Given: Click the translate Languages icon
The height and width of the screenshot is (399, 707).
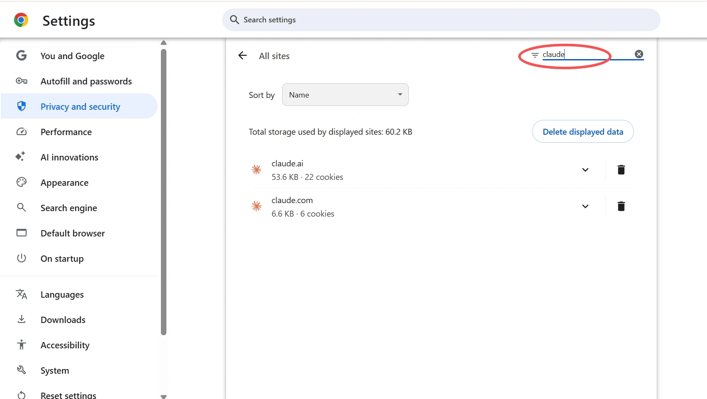Looking at the screenshot, I should click(22, 294).
